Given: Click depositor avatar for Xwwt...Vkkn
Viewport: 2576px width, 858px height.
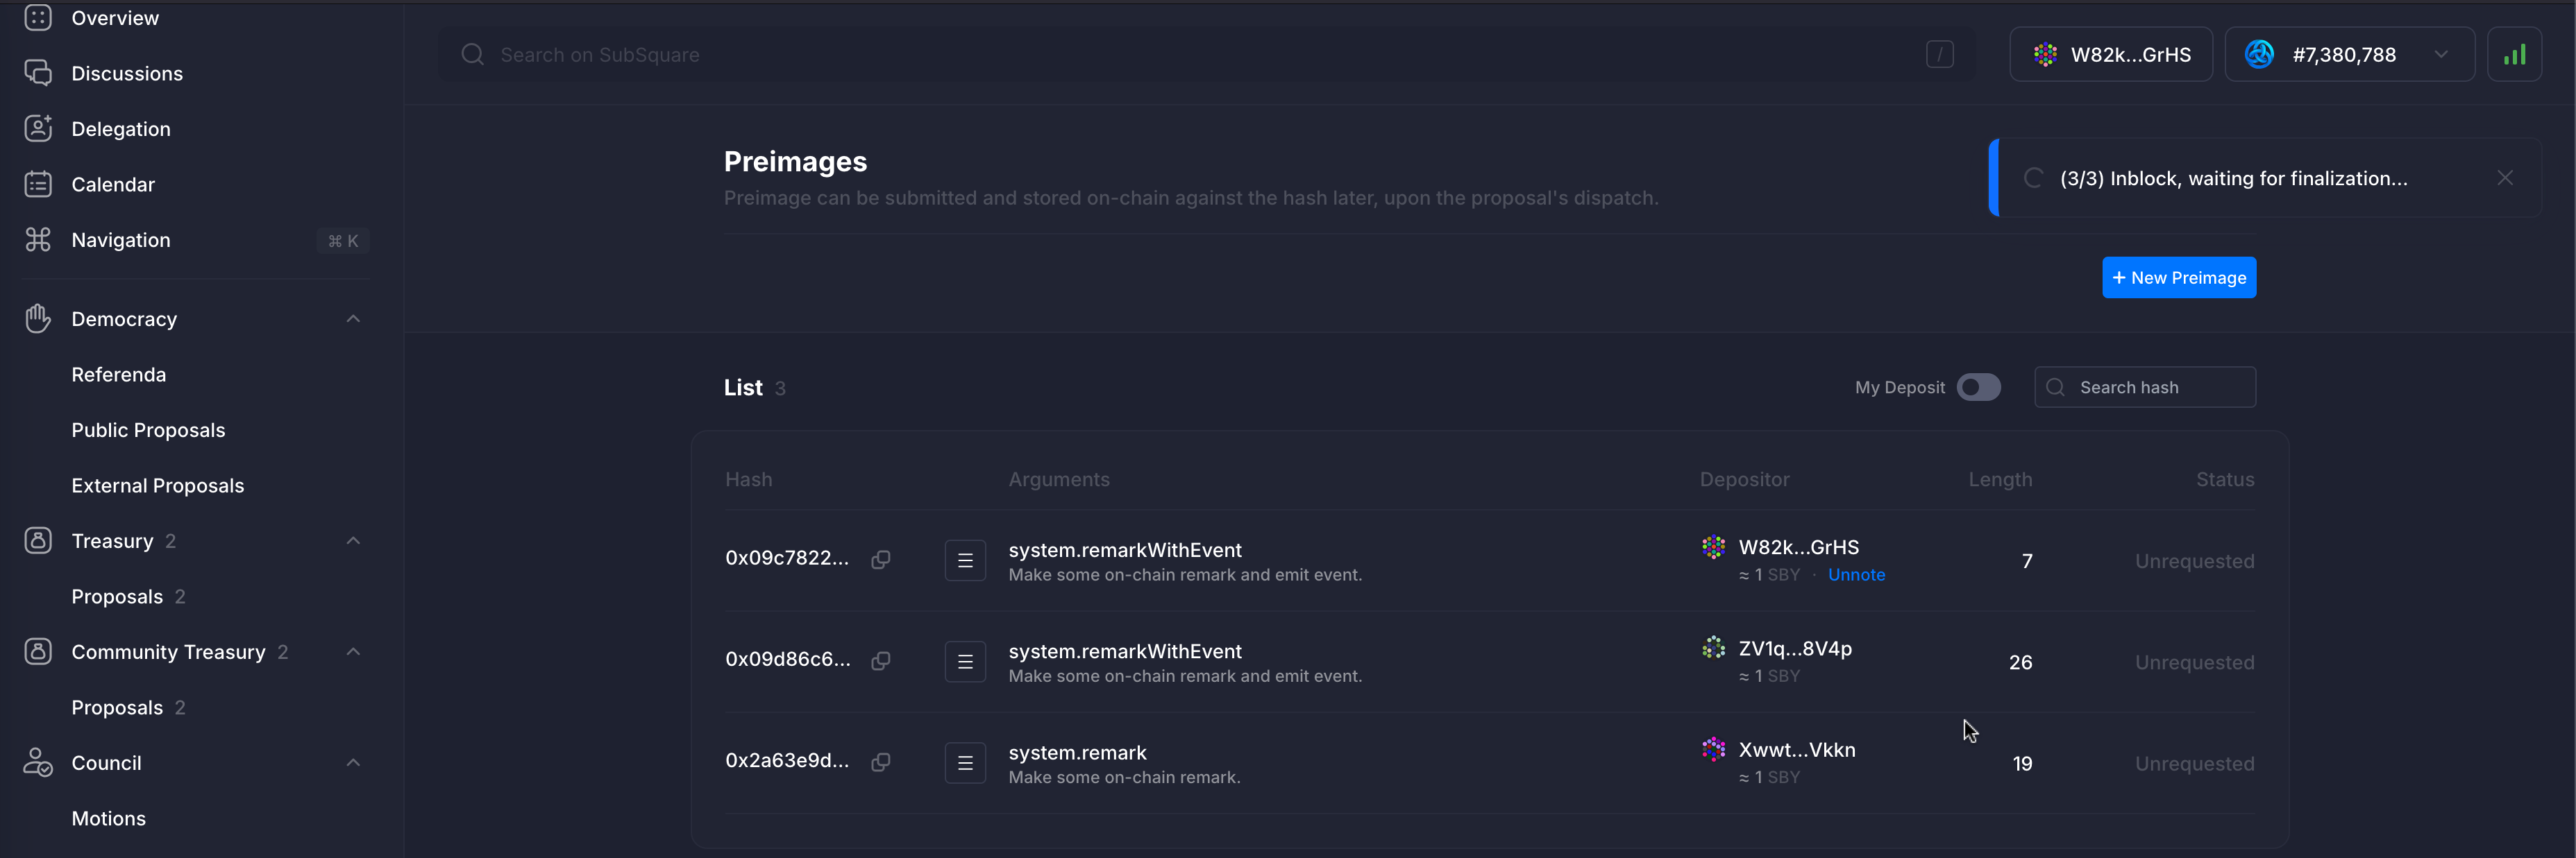Looking at the screenshot, I should (1713, 749).
